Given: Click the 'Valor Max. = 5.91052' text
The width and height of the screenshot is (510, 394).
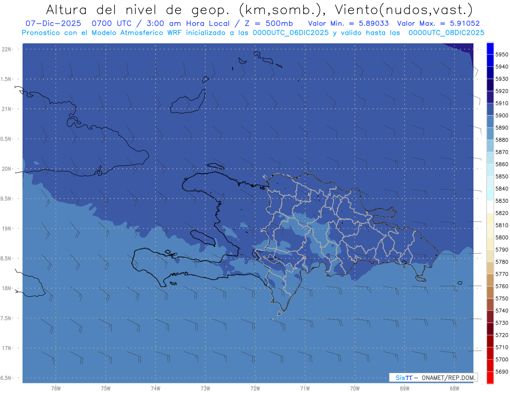Looking at the screenshot, I should [x=438, y=23].
